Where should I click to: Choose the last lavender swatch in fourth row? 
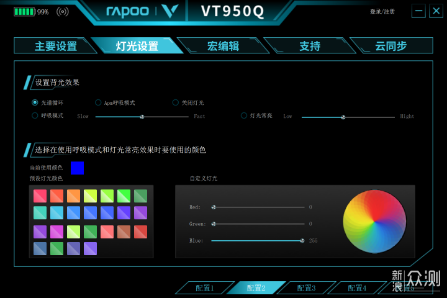pos(90,249)
